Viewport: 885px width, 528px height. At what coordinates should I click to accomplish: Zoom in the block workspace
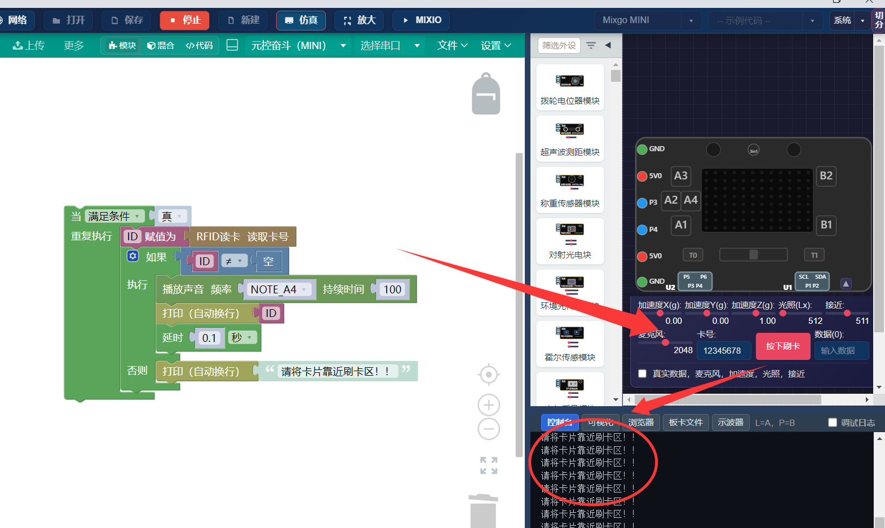coord(489,405)
